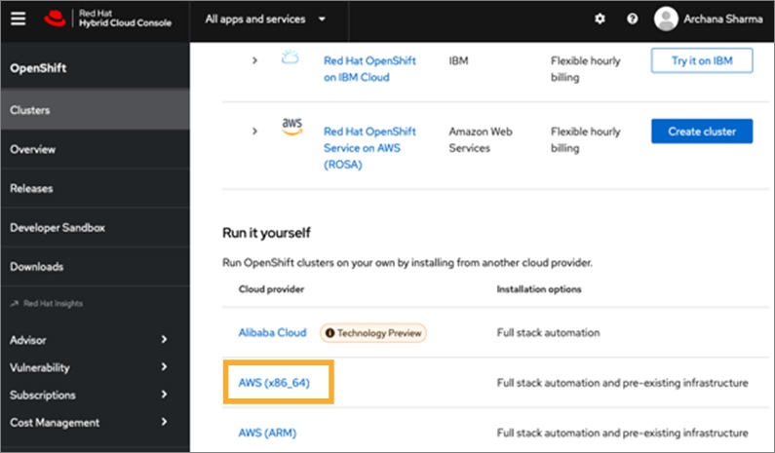Click the Create cluster button
Image resolution: width=775 pixels, height=453 pixels.
702,132
